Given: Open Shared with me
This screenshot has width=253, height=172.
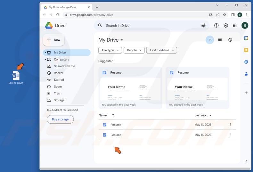Looking at the screenshot, I should 64,66.
